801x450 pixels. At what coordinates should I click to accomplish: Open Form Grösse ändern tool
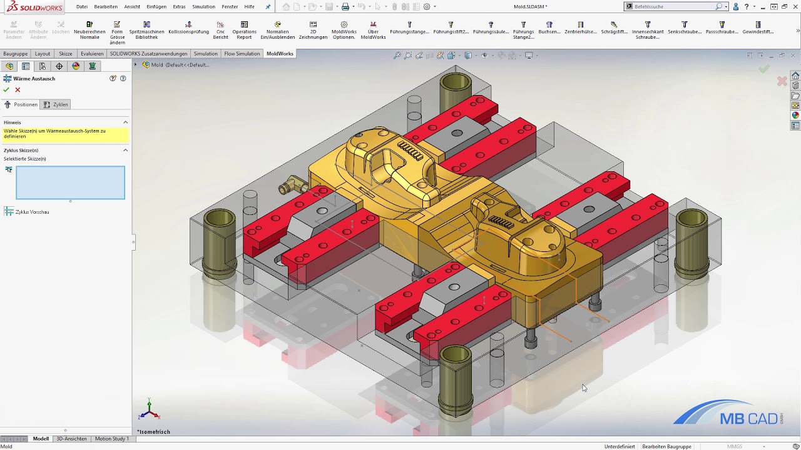coord(117,33)
